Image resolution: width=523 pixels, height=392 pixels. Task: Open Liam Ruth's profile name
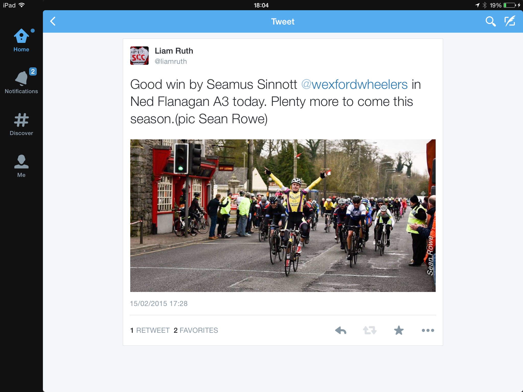tap(174, 51)
